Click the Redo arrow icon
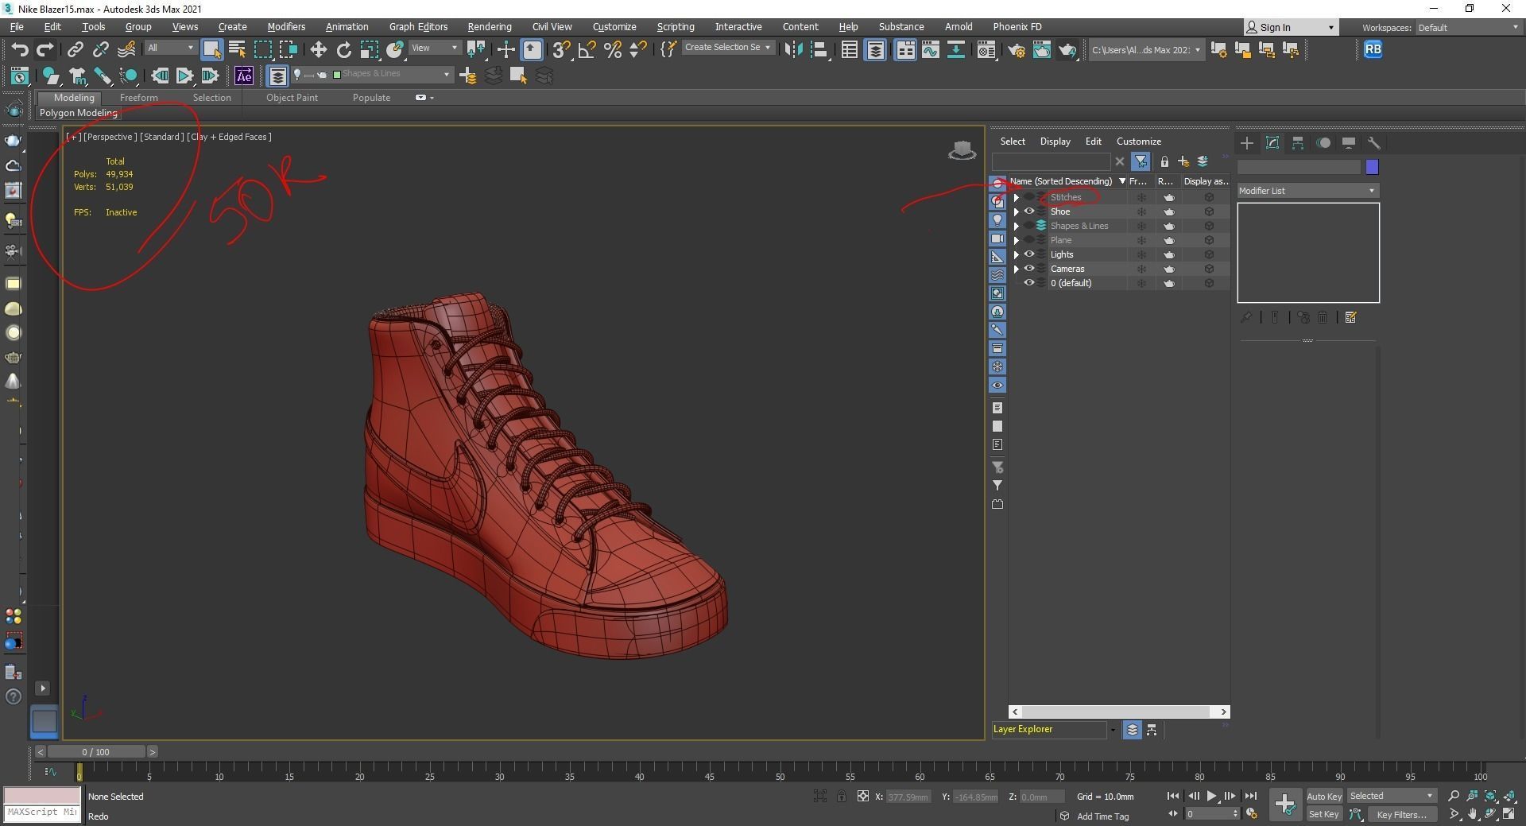Image resolution: width=1526 pixels, height=826 pixels. (45, 49)
